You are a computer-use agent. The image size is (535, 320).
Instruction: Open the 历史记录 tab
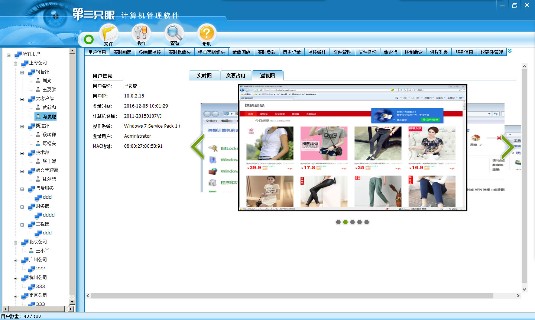point(292,52)
